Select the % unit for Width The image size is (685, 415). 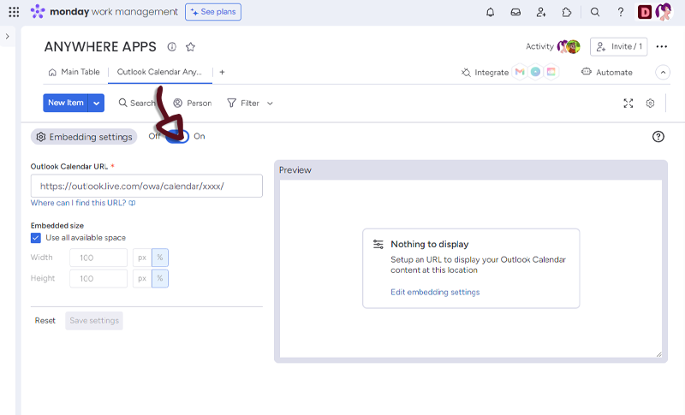click(161, 258)
